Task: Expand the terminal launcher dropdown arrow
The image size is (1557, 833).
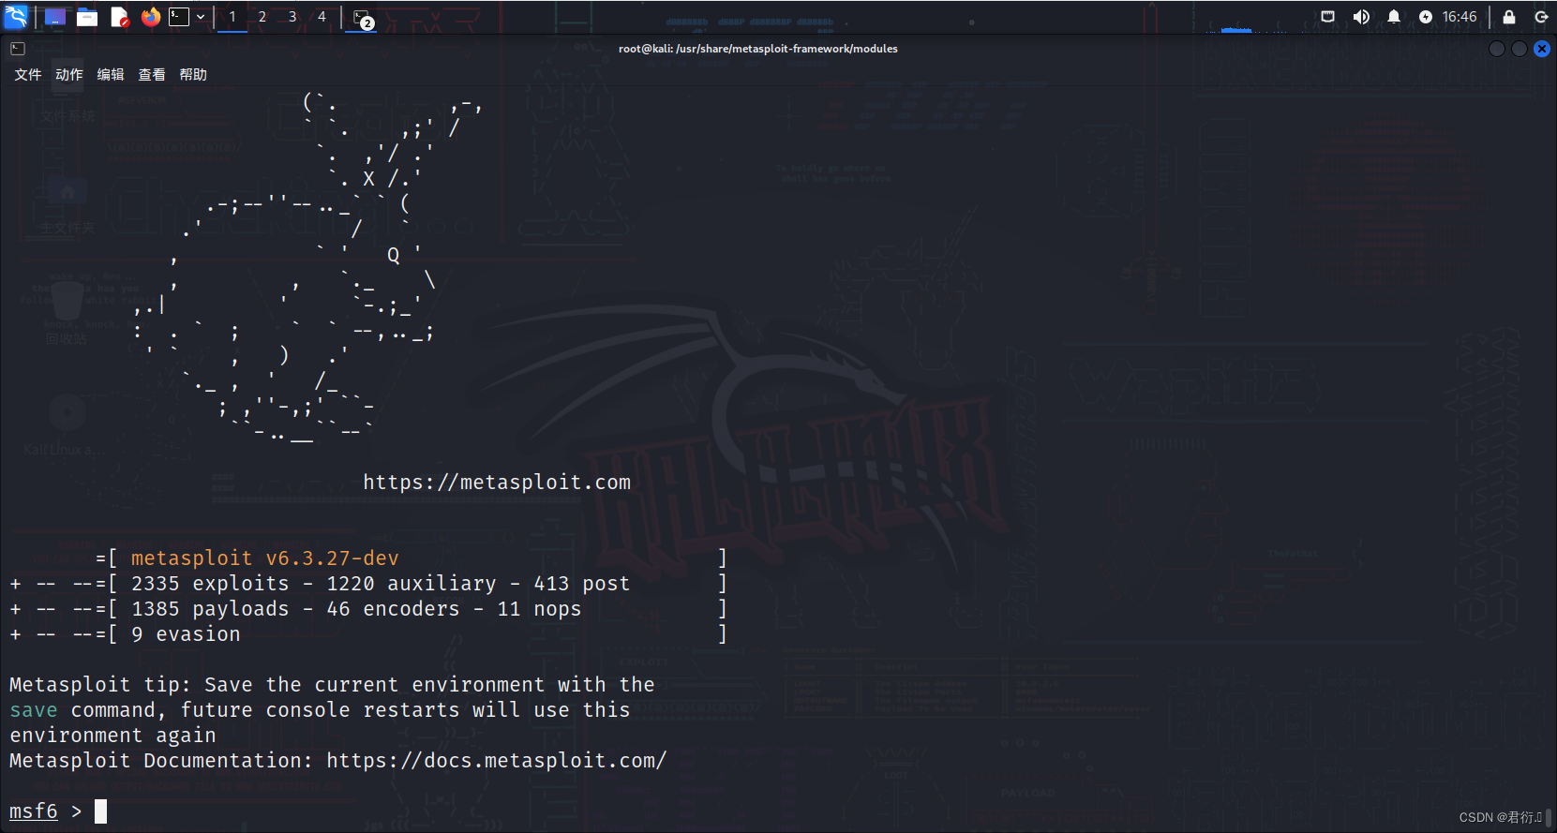Action: [201, 17]
